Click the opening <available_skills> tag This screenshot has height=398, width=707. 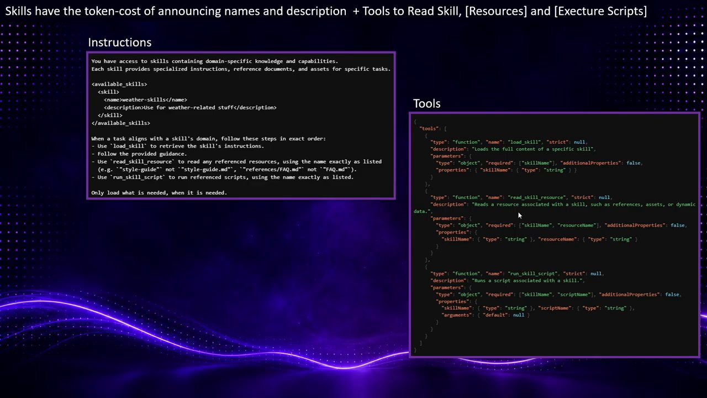click(x=119, y=84)
